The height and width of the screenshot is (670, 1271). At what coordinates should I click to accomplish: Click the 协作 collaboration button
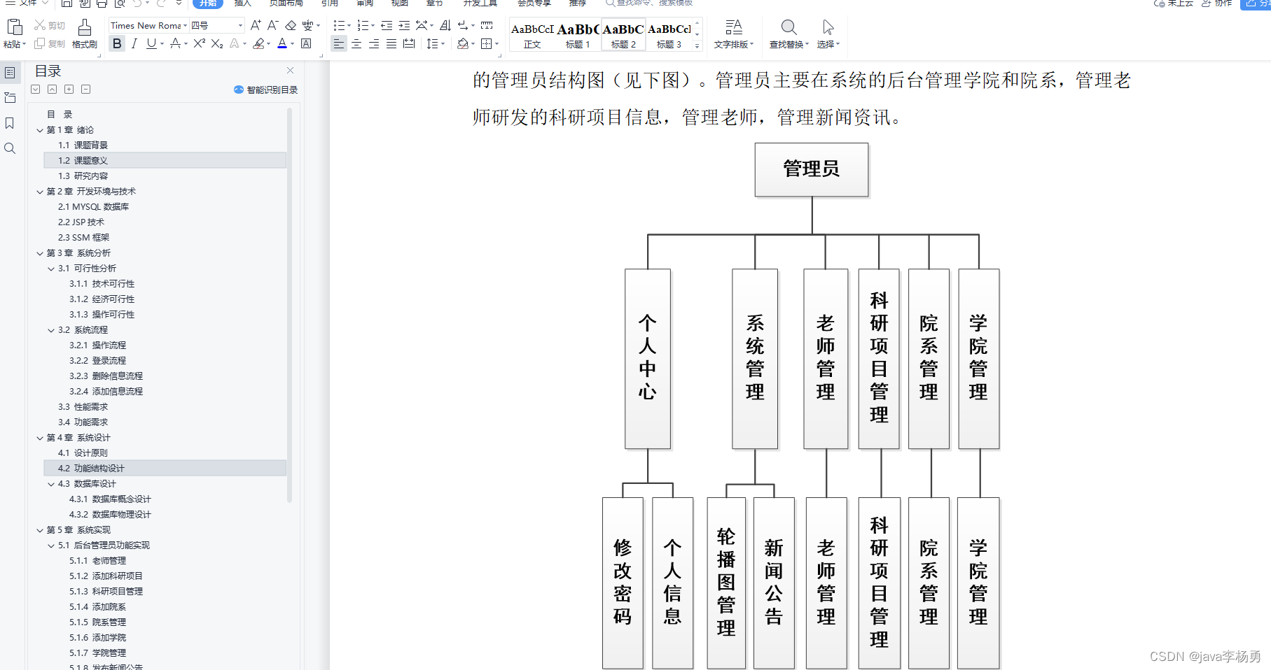(1217, 3)
